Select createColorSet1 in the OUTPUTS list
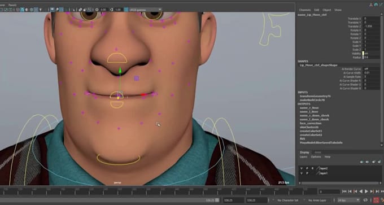 coord(311,131)
